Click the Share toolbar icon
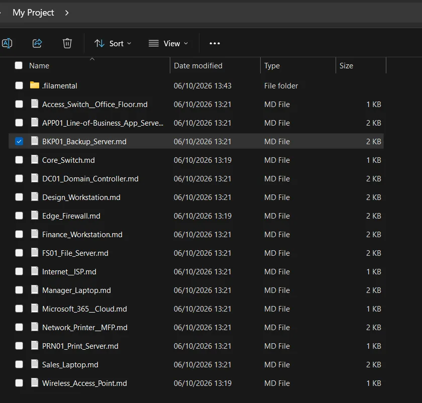 click(x=37, y=43)
